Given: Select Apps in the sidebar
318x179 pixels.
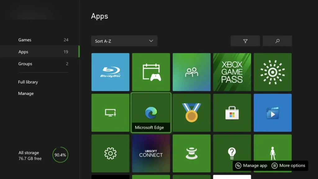Looking at the screenshot, I should pyautogui.click(x=40, y=52).
